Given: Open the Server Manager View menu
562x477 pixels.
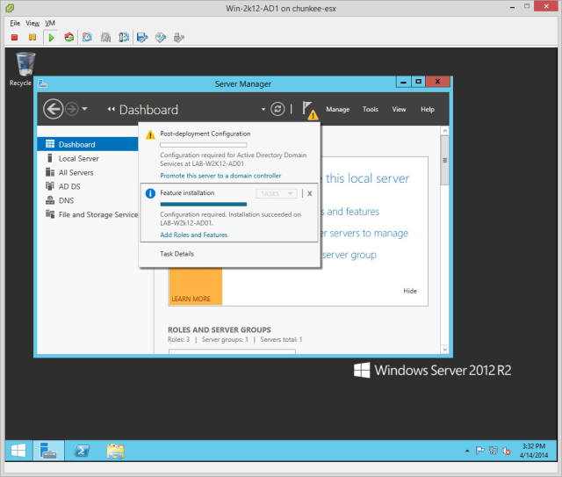Looking at the screenshot, I should [399, 110].
